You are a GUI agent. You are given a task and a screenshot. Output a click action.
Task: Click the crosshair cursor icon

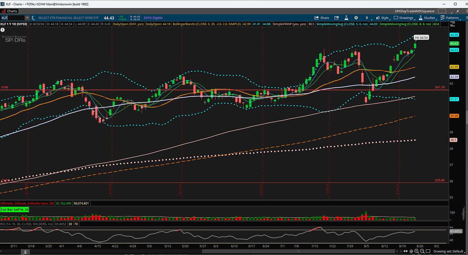click(x=411, y=251)
